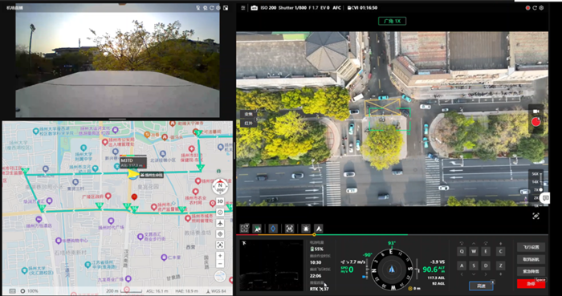Viewport: 562px width, 296px height.
Task: Click the red 急停 emergency stop button
Action: click(x=531, y=284)
